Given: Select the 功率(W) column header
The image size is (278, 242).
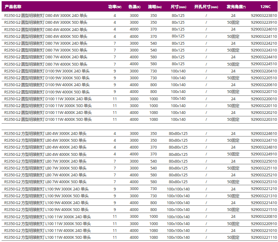Looking at the screenshot, I should (115, 7).
